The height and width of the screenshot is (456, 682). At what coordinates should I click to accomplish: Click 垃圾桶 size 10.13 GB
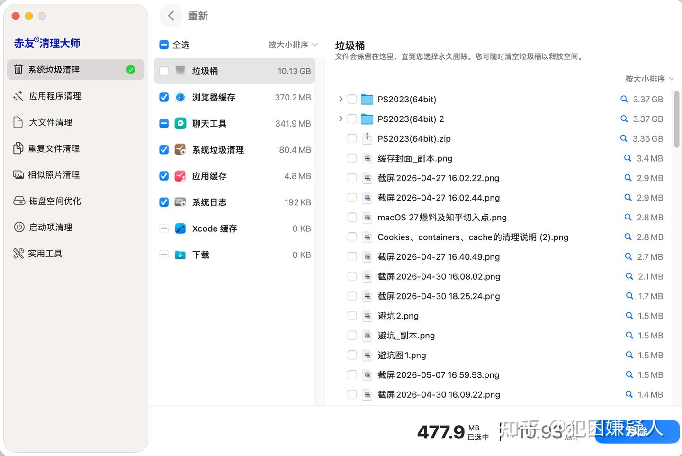click(x=294, y=71)
